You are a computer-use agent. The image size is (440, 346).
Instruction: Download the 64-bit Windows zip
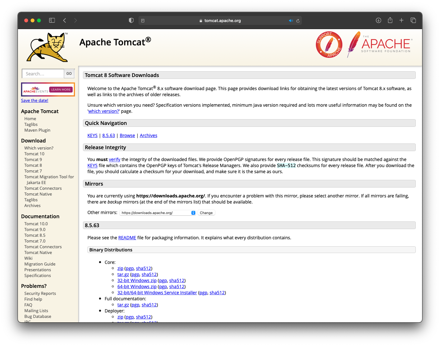click(x=137, y=287)
